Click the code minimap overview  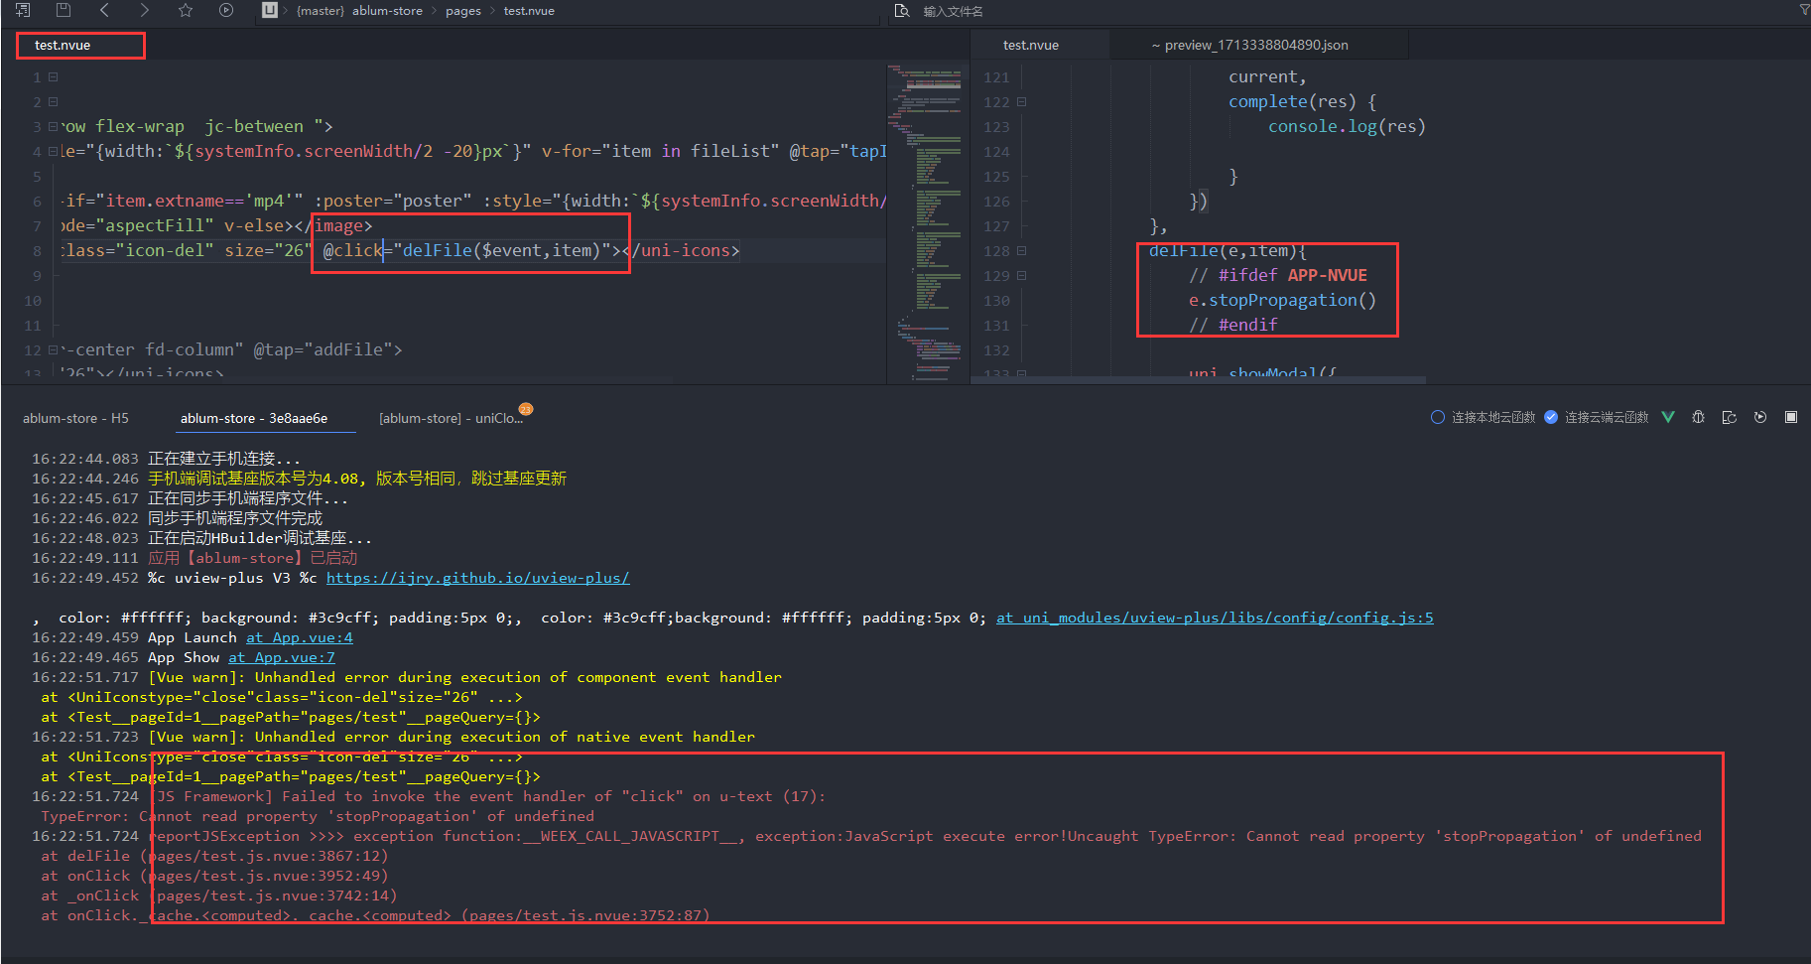[x=927, y=218]
